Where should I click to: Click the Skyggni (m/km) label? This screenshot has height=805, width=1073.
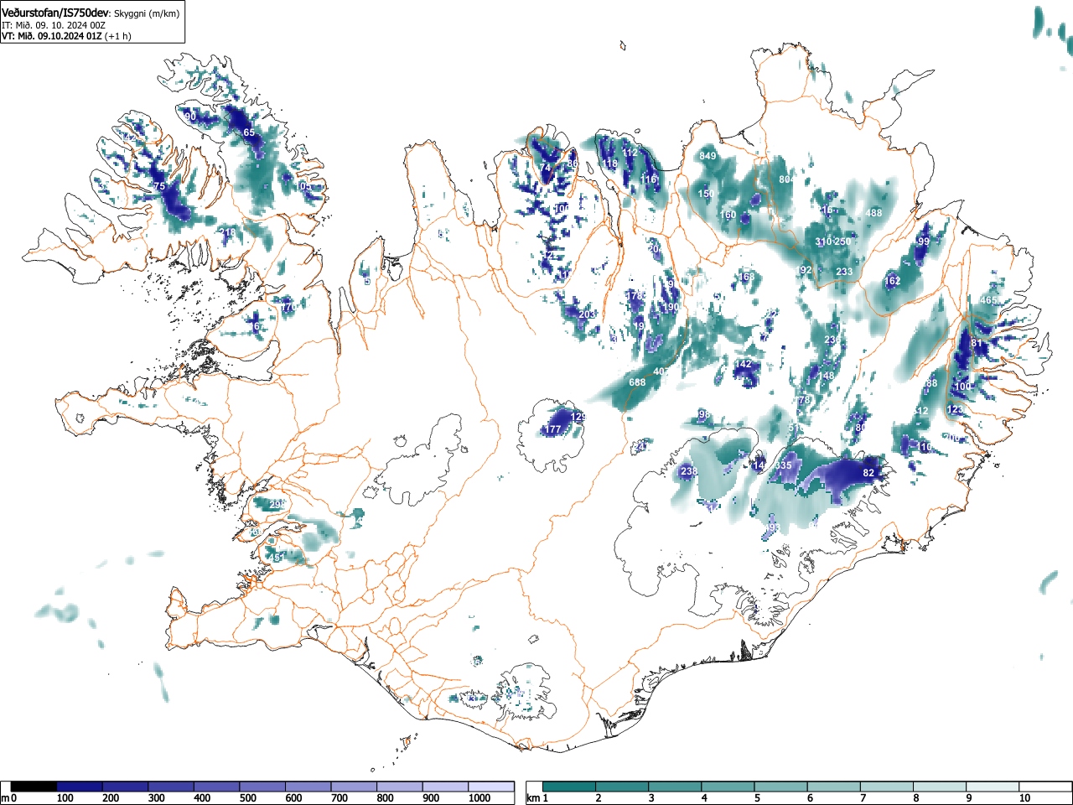tap(147, 14)
